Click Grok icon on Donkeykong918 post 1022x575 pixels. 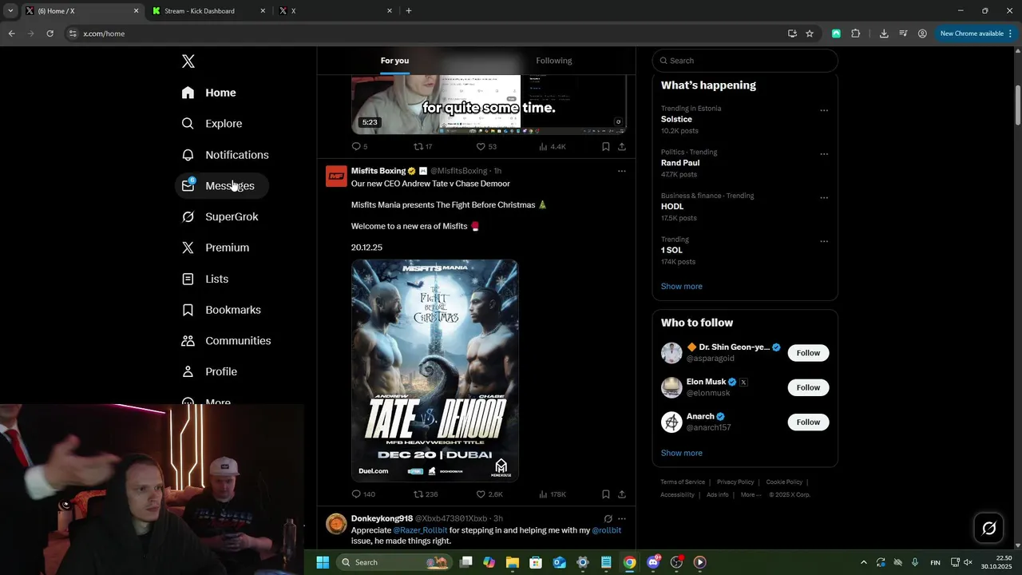coord(608,519)
